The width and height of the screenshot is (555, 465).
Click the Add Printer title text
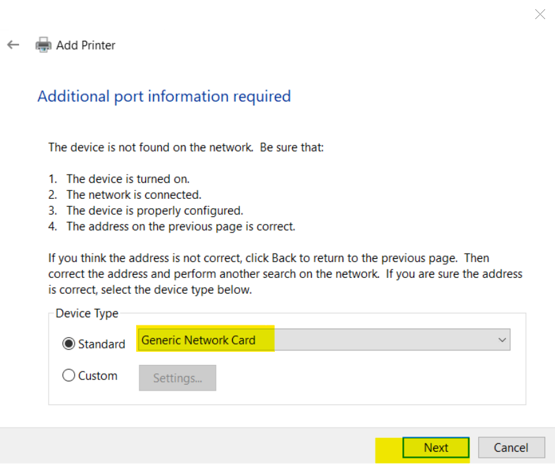[85, 45]
